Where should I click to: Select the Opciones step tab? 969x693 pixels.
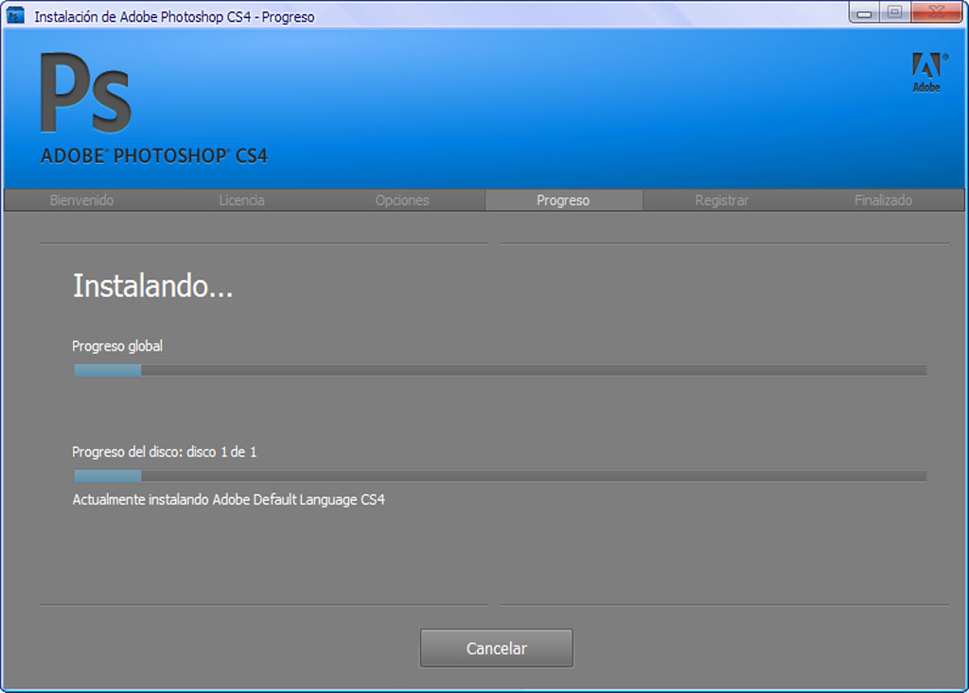coord(402,201)
